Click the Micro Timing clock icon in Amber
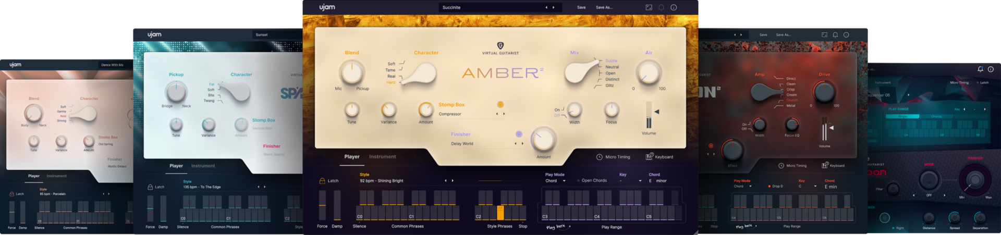 600,157
